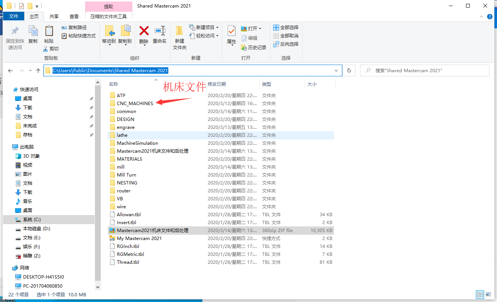Open the Compressed Folder Tools (压缩的文件夹工具) tab
The width and height of the screenshot is (497, 302).
[109, 16]
